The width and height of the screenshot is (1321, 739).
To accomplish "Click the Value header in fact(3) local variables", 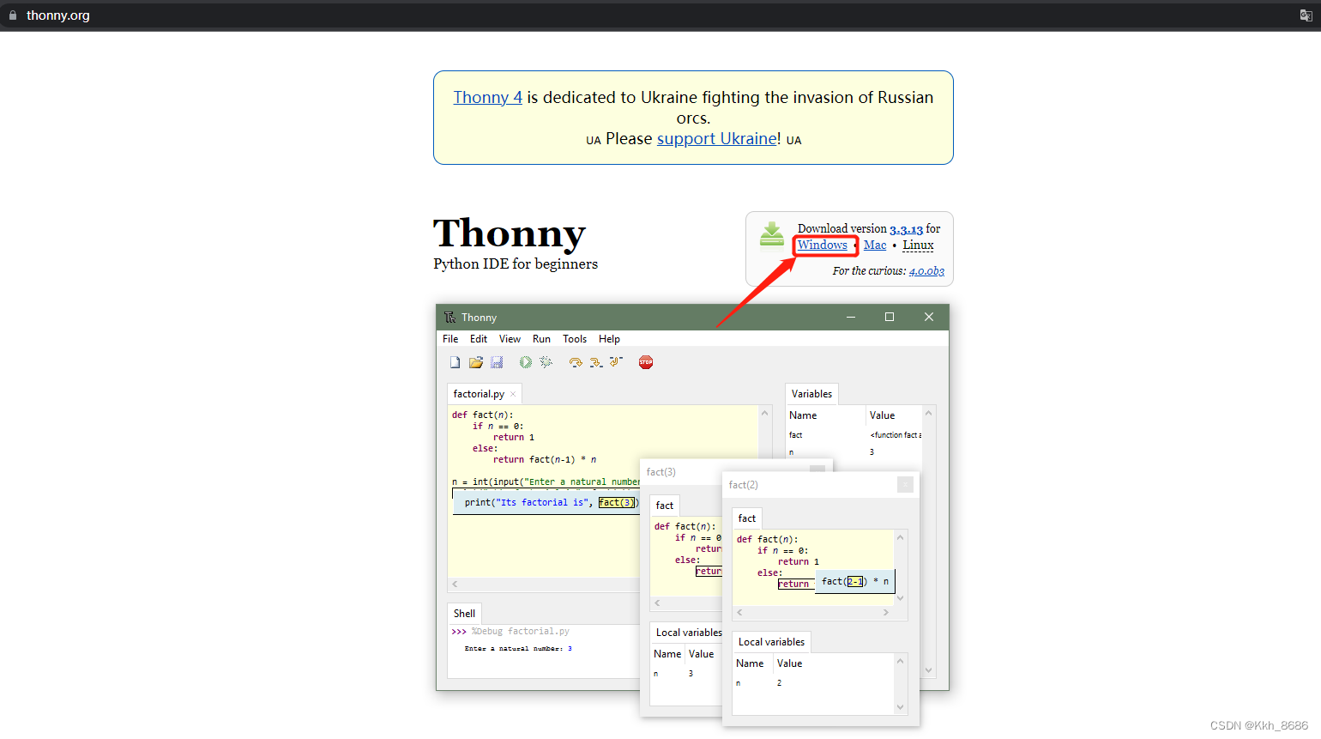I will point(701,654).
